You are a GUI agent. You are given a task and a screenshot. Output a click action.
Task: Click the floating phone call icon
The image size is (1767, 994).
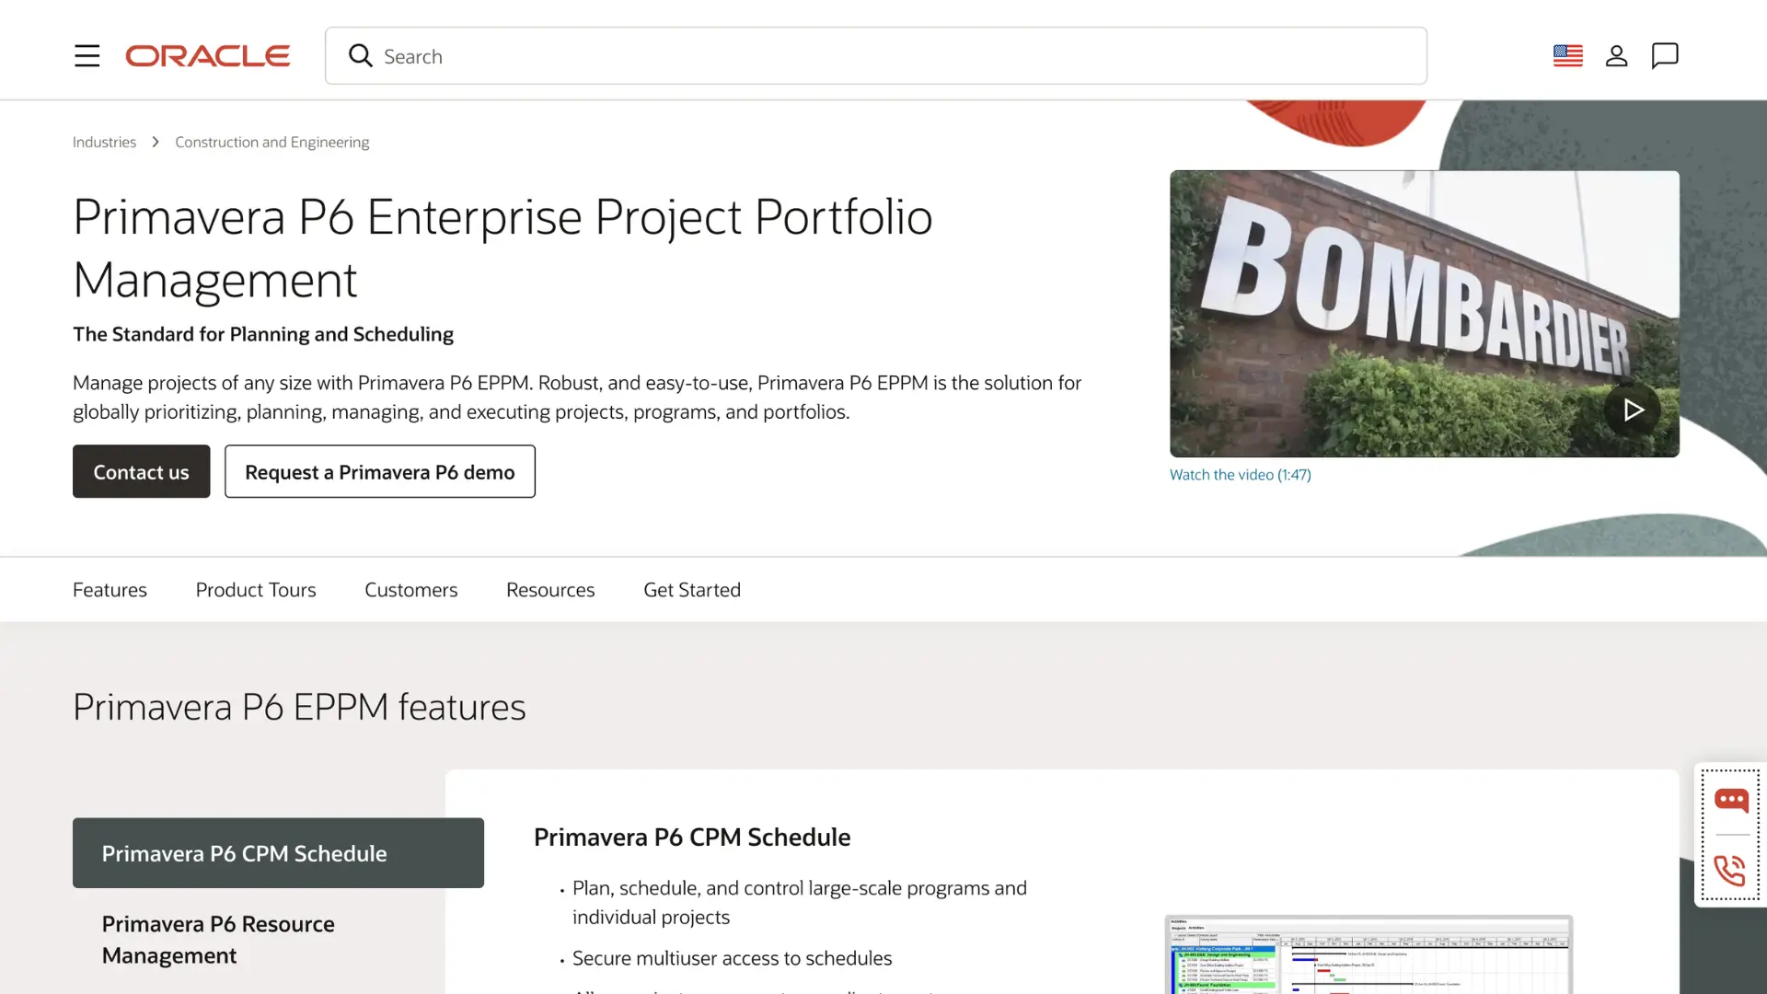1730,870
